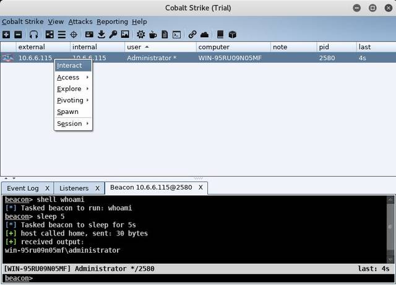Screen dimensions: 396x285
Task: Open the Reporting menu
Action: 112,22
